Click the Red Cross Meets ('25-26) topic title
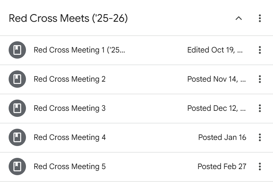Image resolution: width=273 pixels, height=187 pixels. point(68,19)
